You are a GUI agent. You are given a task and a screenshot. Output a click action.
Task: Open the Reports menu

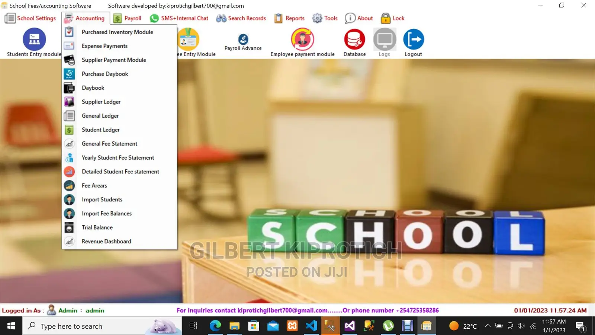click(x=289, y=18)
